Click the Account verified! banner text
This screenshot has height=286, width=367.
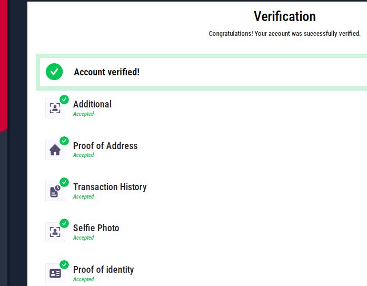click(x=106, y=72)
